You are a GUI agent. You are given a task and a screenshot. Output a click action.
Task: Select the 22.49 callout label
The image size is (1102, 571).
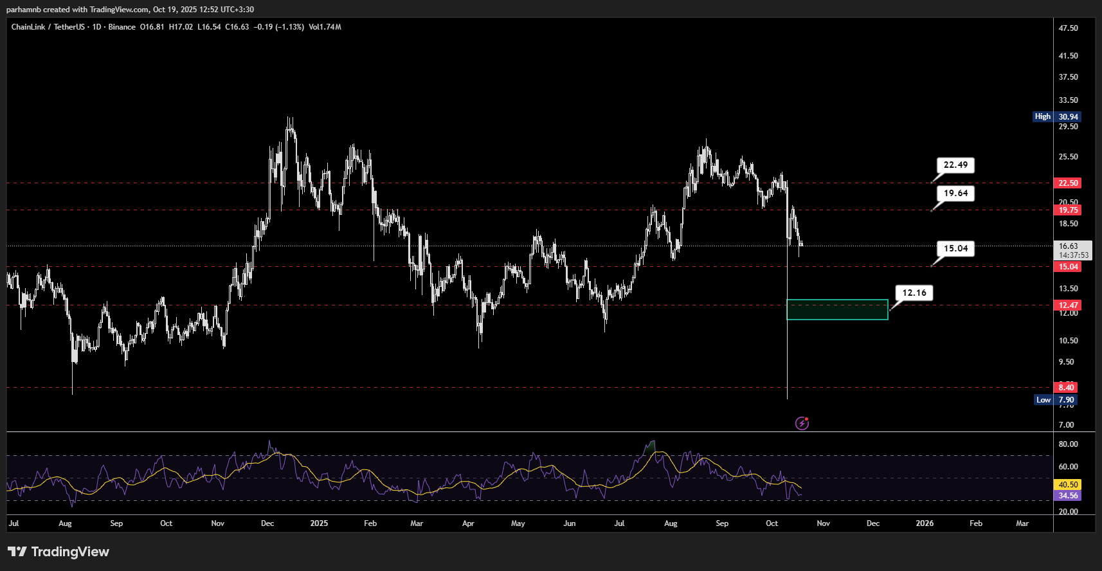click(955, 165)
